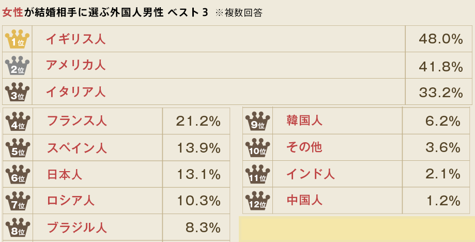Image resolution: width=475 pixels, height=242 pixels.
Task: Select the アメリカ人 label
Action: tap(75, 66)
